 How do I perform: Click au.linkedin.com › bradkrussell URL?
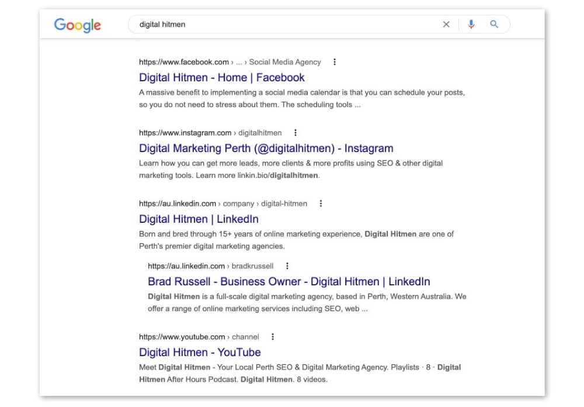point(210,266)
